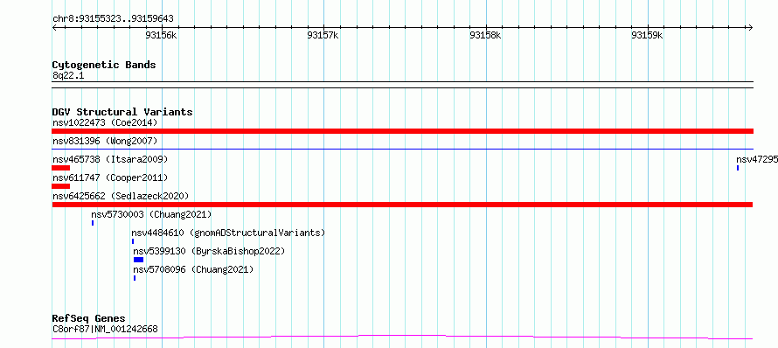Click the DGV Structural Variants track title
This screenshot has width=778, height=348.
pos(122,112)
